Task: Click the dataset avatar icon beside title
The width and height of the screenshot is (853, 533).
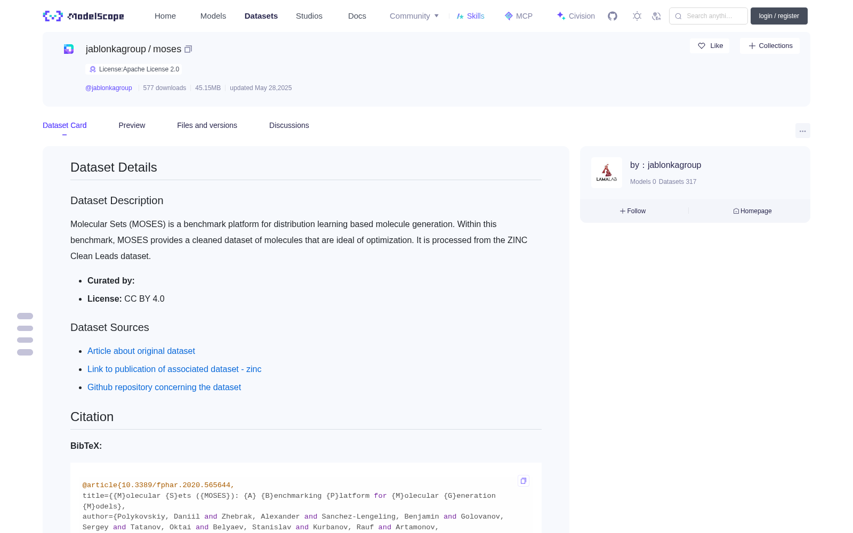Action: click(x=69, y=49)
